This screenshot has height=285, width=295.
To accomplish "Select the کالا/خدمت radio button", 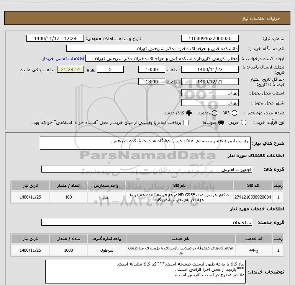I will pos(189,113).
